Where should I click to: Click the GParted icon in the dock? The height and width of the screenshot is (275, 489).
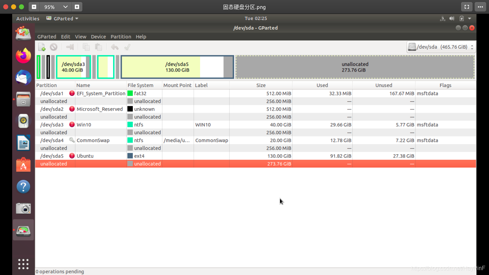pos(23,230)
